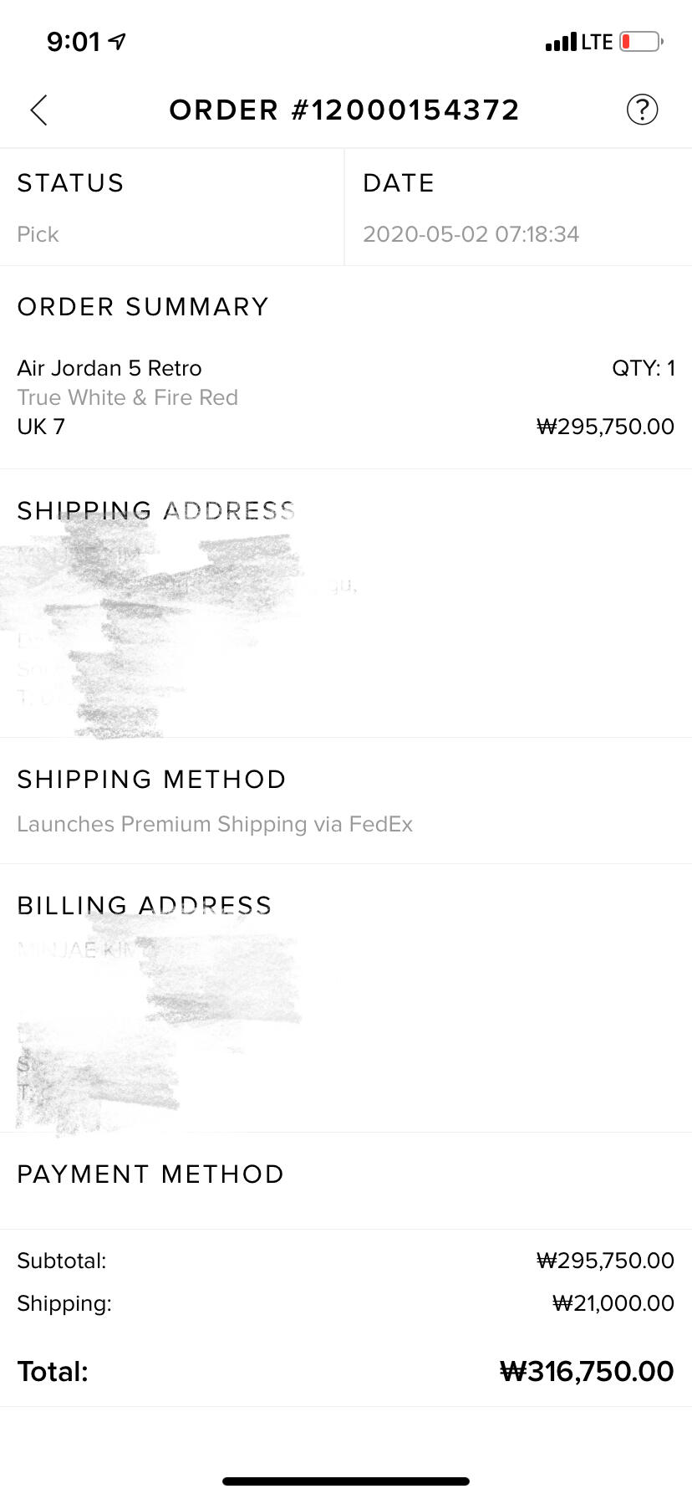Viewport: 692px width, 1499px height.
Task: Tap the location arrow status icon
Action: pyautogui.click(x=118, y=40)
